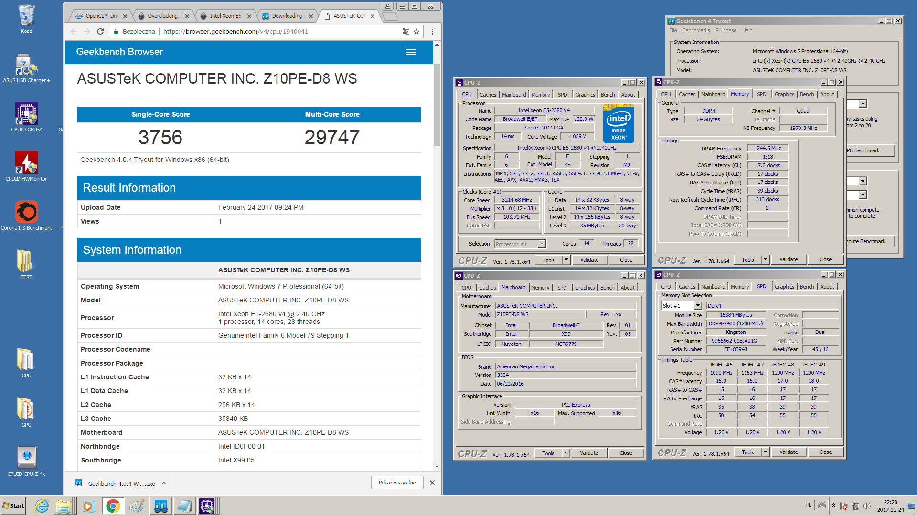Bookmark this page with the star icon
The image size is (917, 516).
click(416, 32)
